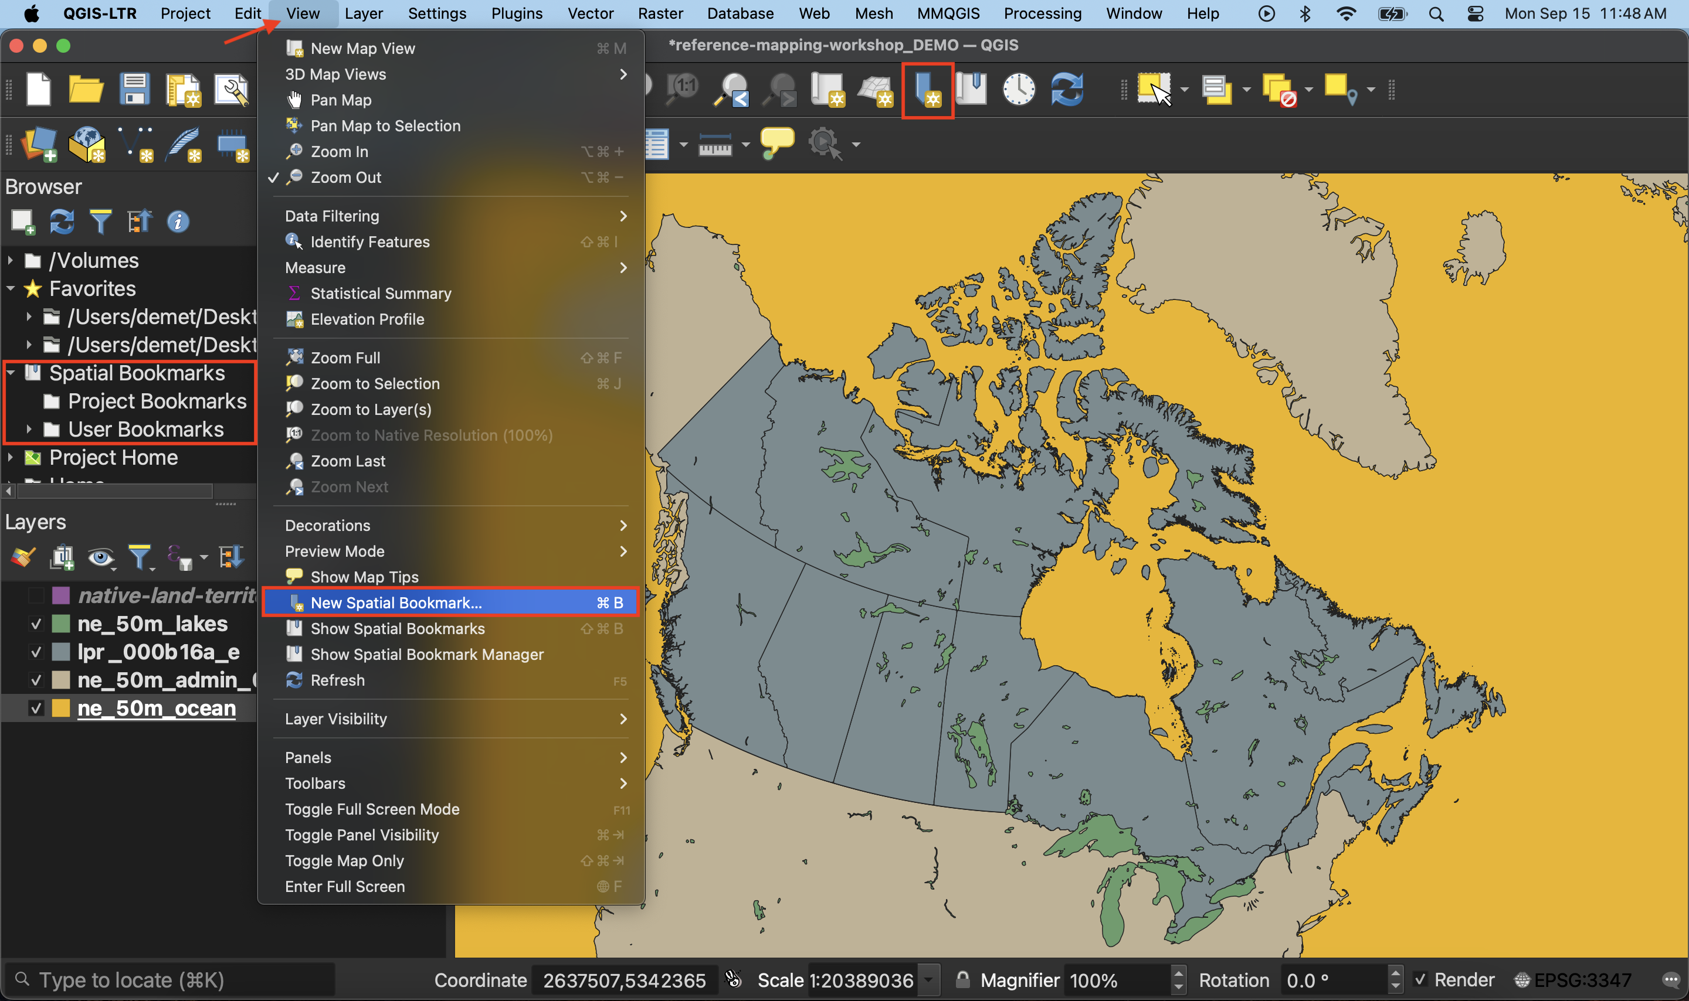Click the Browser panel filter funnel icon
1689x1001 pixels.
(100, 222)
